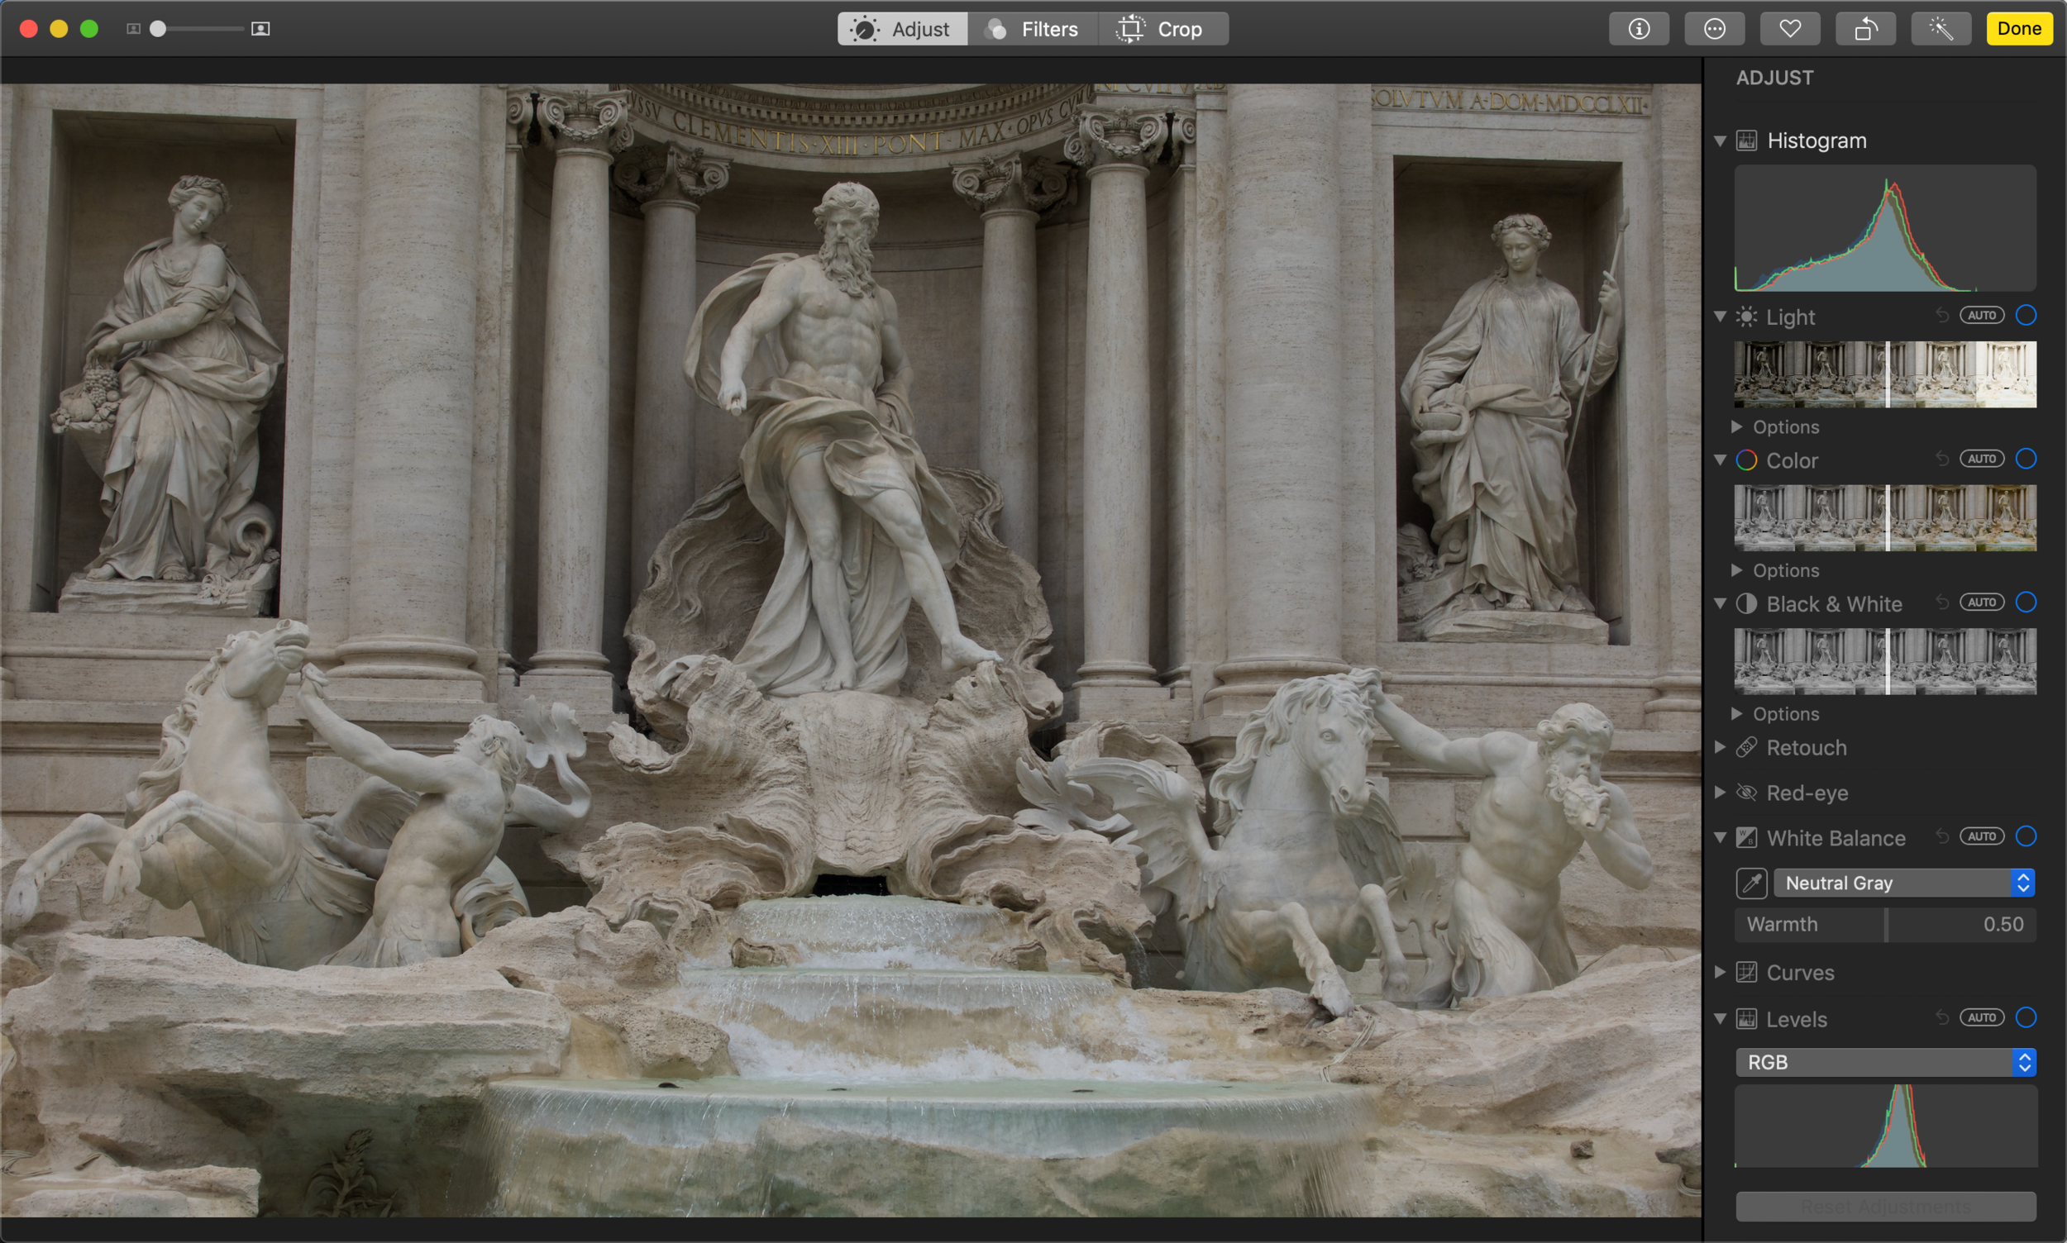Screen dimensions: 2067x1243
Task: Open the RGB channel dropdown
Action: point(1886,1063)
